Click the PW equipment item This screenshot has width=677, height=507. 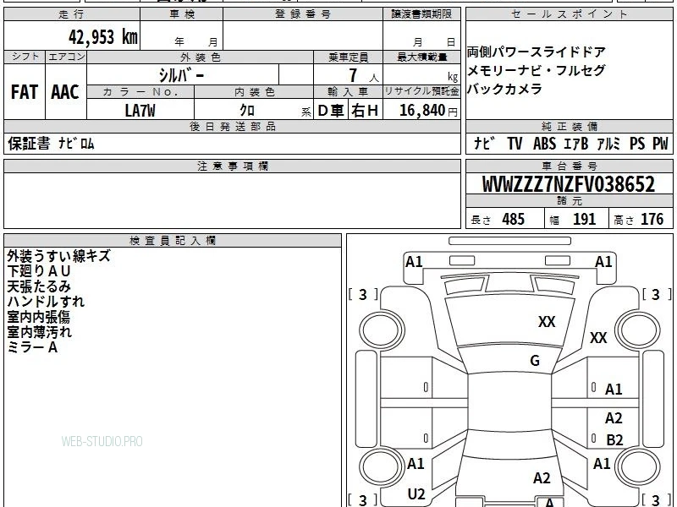click(660, 144)
